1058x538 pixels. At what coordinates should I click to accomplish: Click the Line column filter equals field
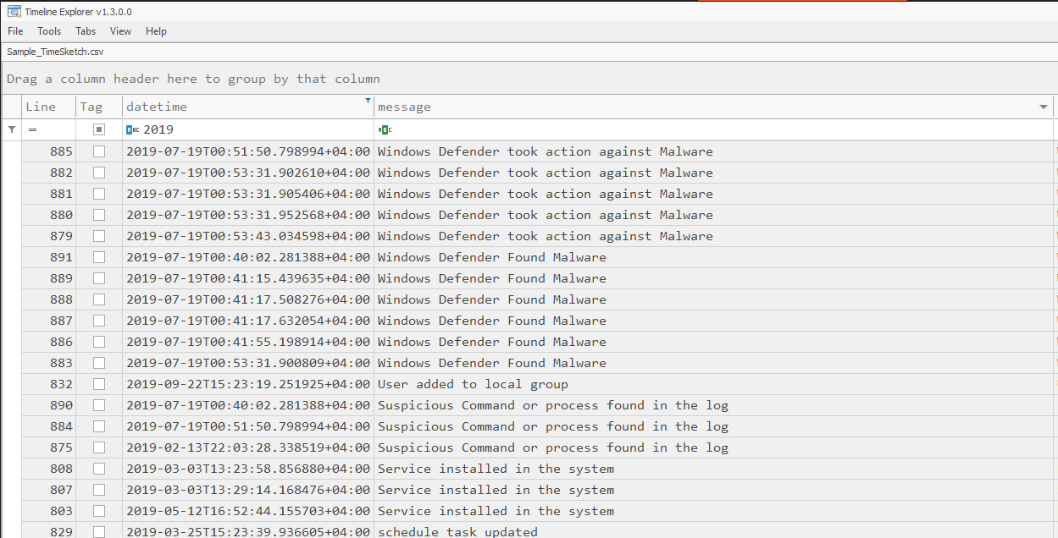49,129
